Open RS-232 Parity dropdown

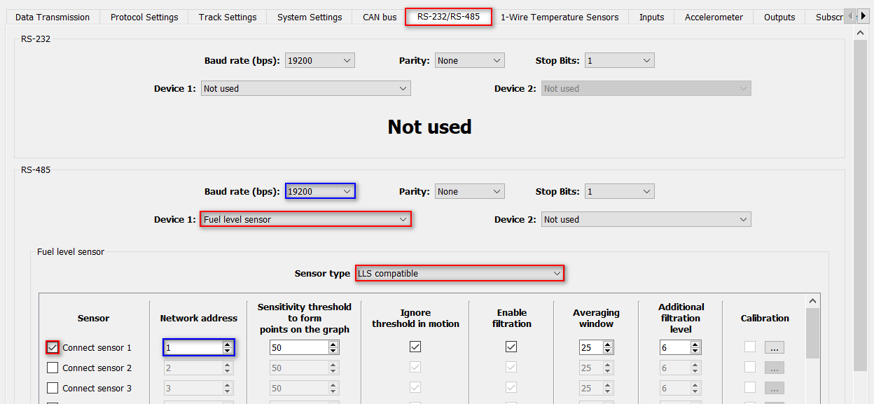coord(469,61)
